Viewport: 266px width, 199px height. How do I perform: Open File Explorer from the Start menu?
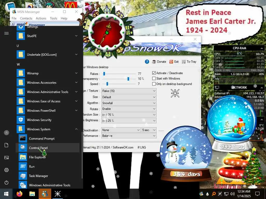click(x=48, y=157)
